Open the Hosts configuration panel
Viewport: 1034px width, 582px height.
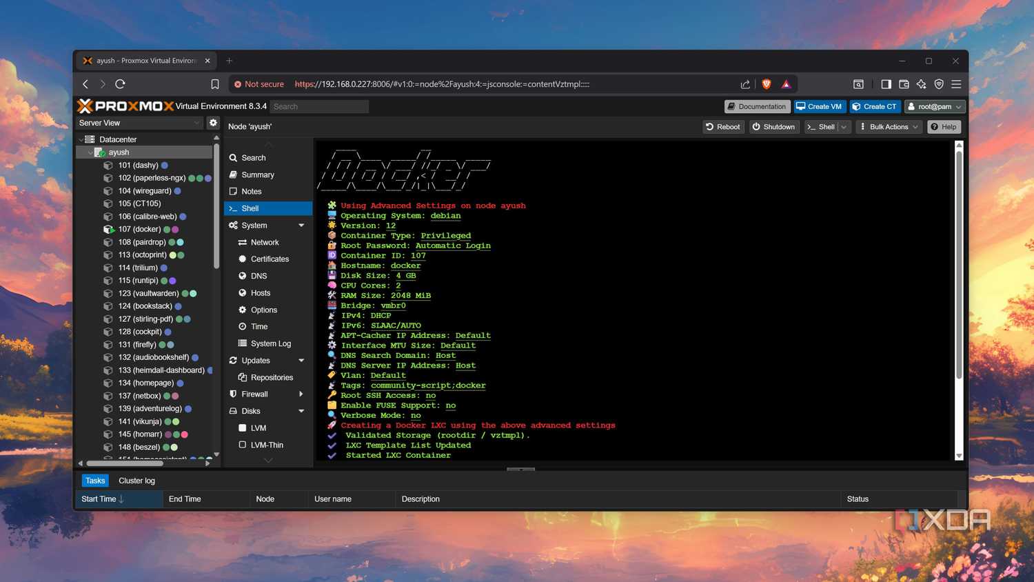(260, 292)
